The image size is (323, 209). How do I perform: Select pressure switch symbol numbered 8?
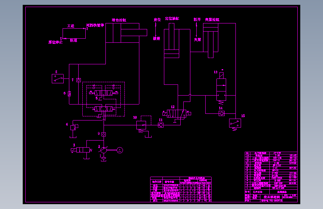click(58, 79)
